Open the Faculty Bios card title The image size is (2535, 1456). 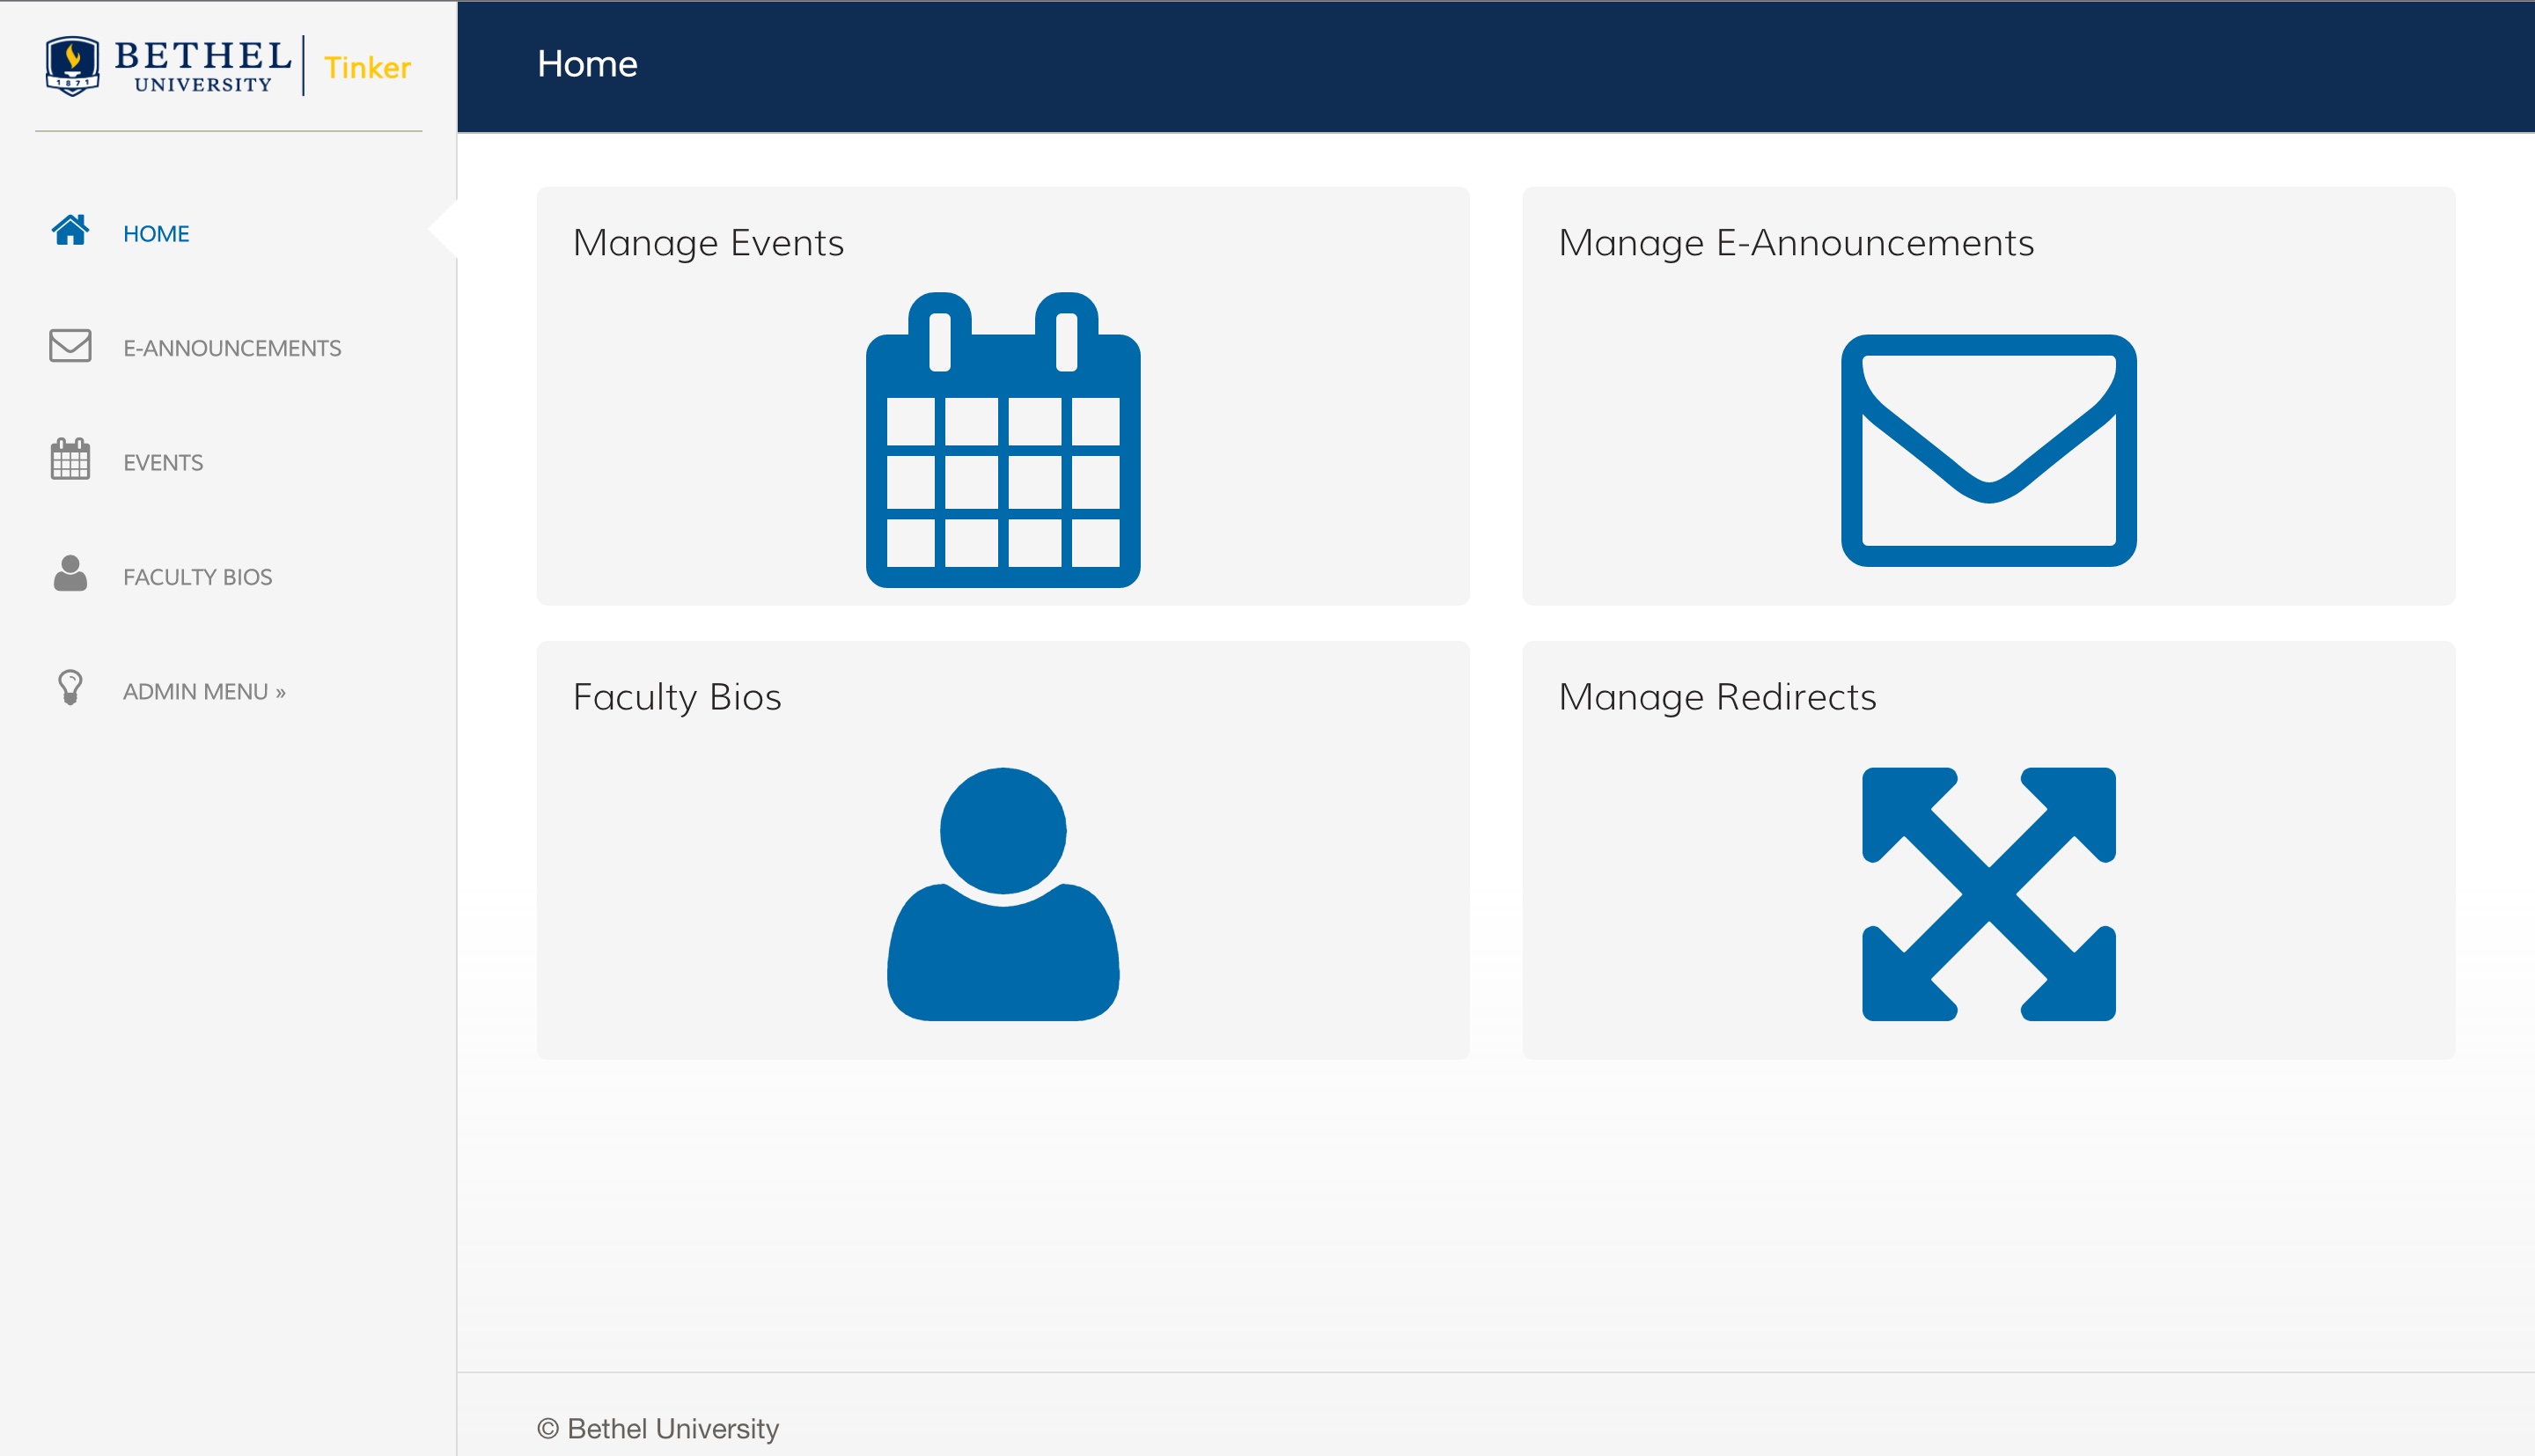[x=677, y=697]
